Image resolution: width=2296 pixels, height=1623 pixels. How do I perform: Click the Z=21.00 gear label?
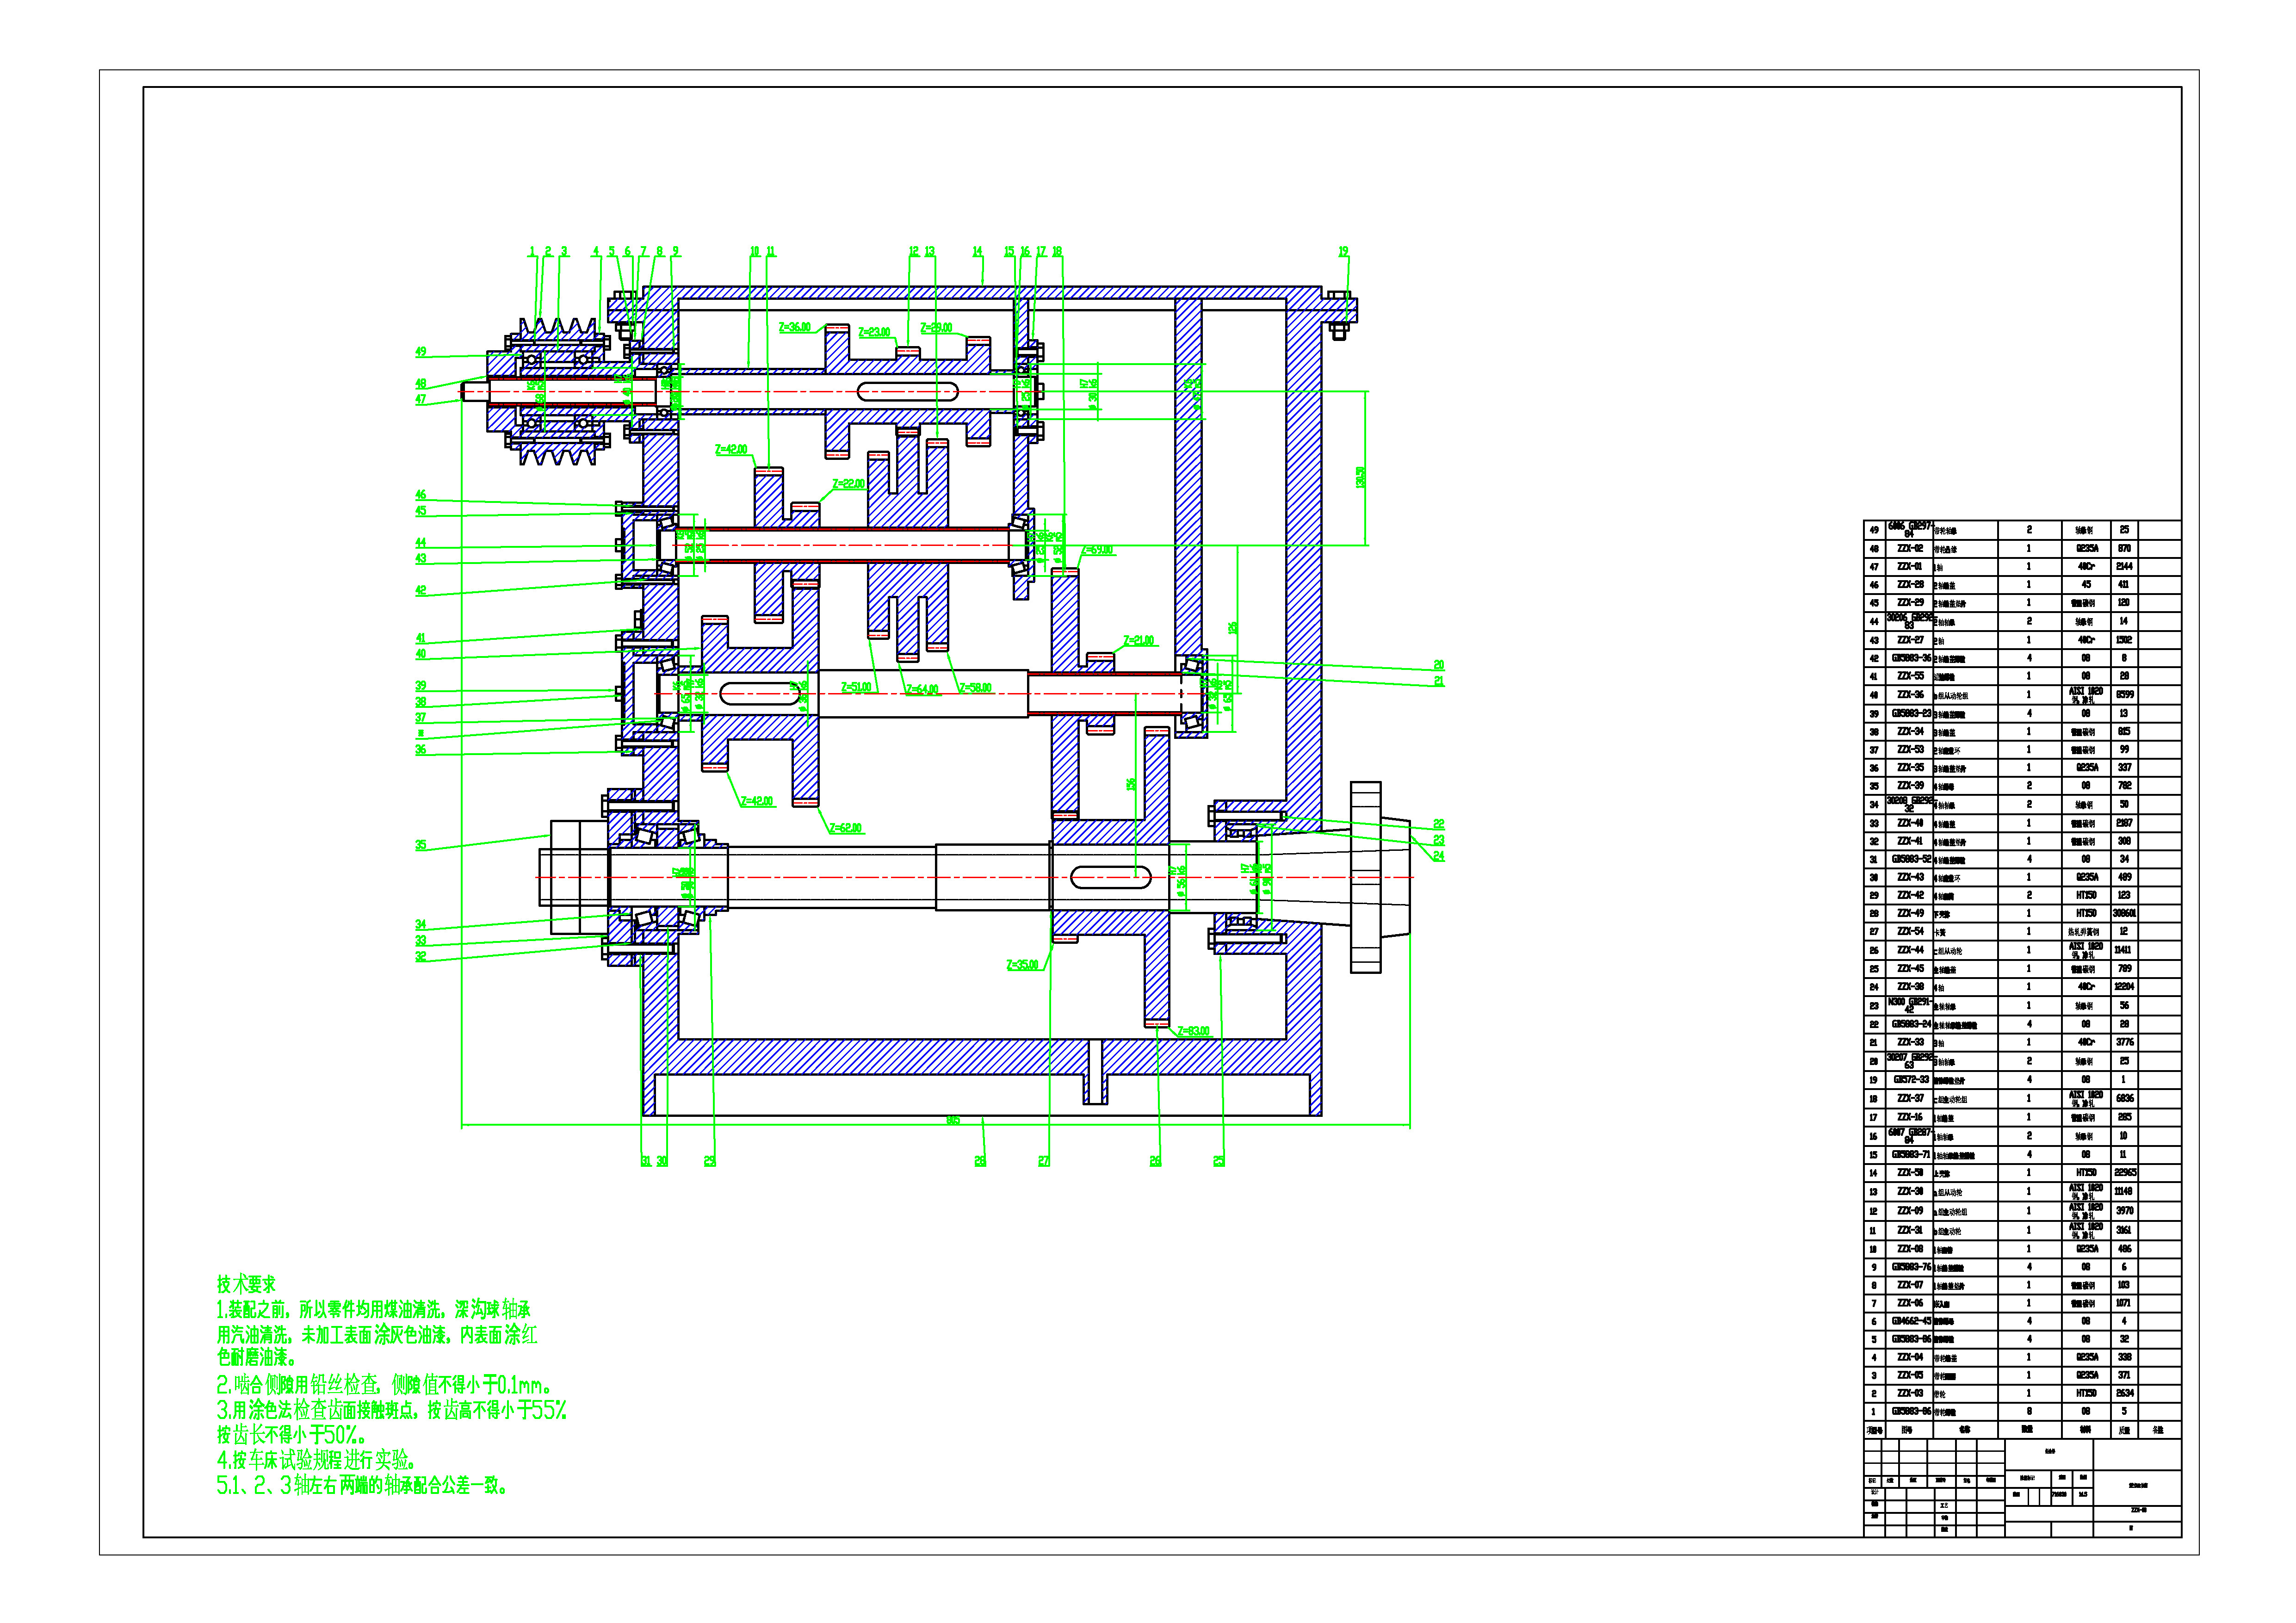tap(1138, 641)
